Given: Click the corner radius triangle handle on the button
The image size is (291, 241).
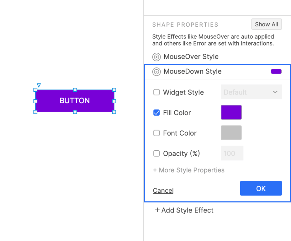Looking at the screenshot, I should [x=39, y=85].
